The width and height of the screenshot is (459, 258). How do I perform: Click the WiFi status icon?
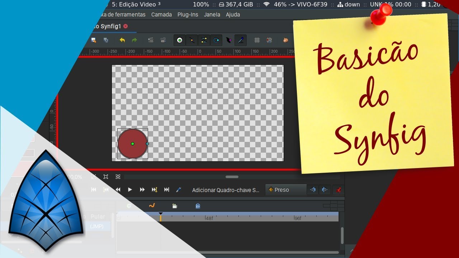pyautogui.click(x=266, y=4)
